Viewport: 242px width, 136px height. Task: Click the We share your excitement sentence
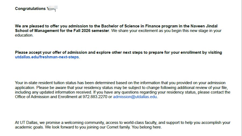click(x=166, y=31)
